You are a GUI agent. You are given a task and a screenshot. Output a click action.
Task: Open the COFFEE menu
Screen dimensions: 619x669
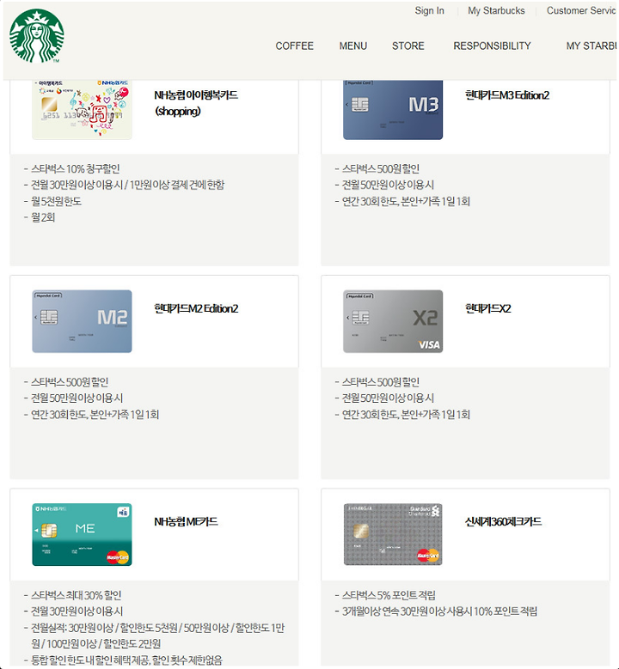294,46
